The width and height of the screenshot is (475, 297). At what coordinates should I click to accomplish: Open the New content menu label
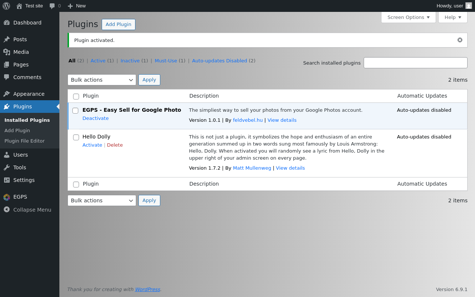coord(81,6)
